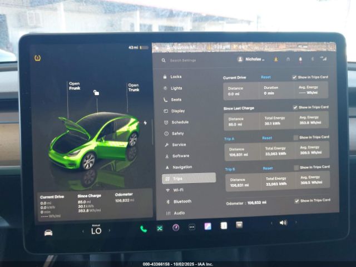
Task: Tap the charging lightning bolt icon
Action: [x=145, y=123]
